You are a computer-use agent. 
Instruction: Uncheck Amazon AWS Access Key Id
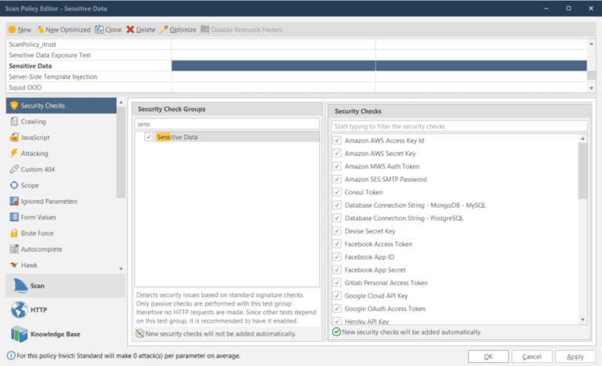[x=337, y=140]
